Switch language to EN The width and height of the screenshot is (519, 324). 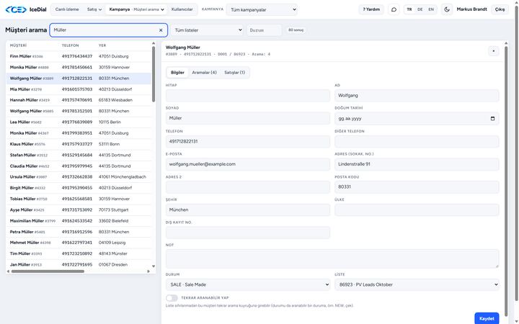point(431,9)
